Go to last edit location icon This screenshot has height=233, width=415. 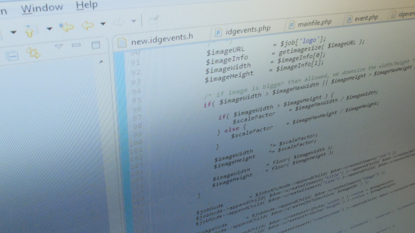coord(66,27)
